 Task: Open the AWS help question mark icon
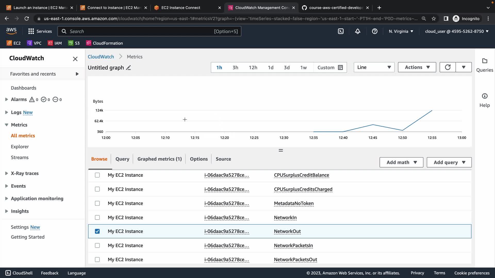(375, 31)
